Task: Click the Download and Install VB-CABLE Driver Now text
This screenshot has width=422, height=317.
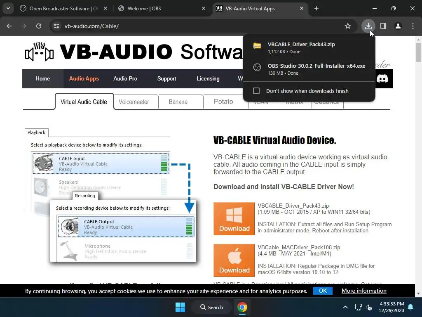Action: pos(284,187)
